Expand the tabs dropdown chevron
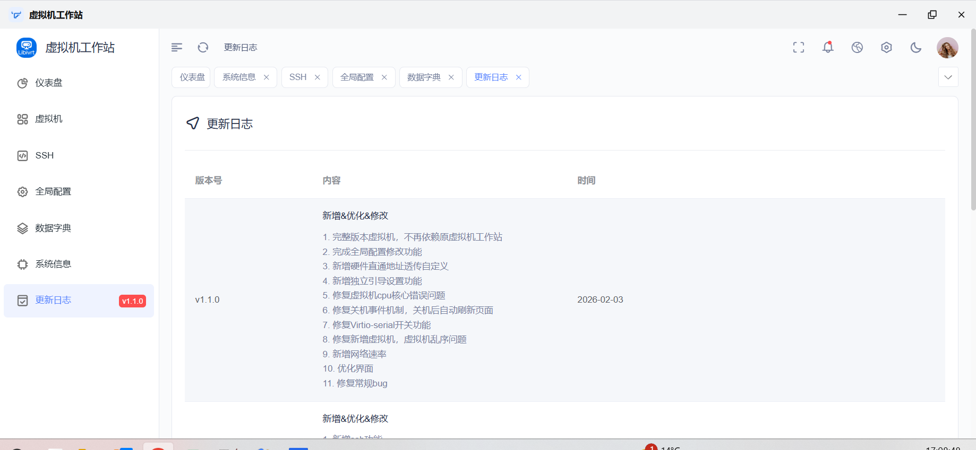Viewport: 976px width, 450px height. [x=948, y=77]
